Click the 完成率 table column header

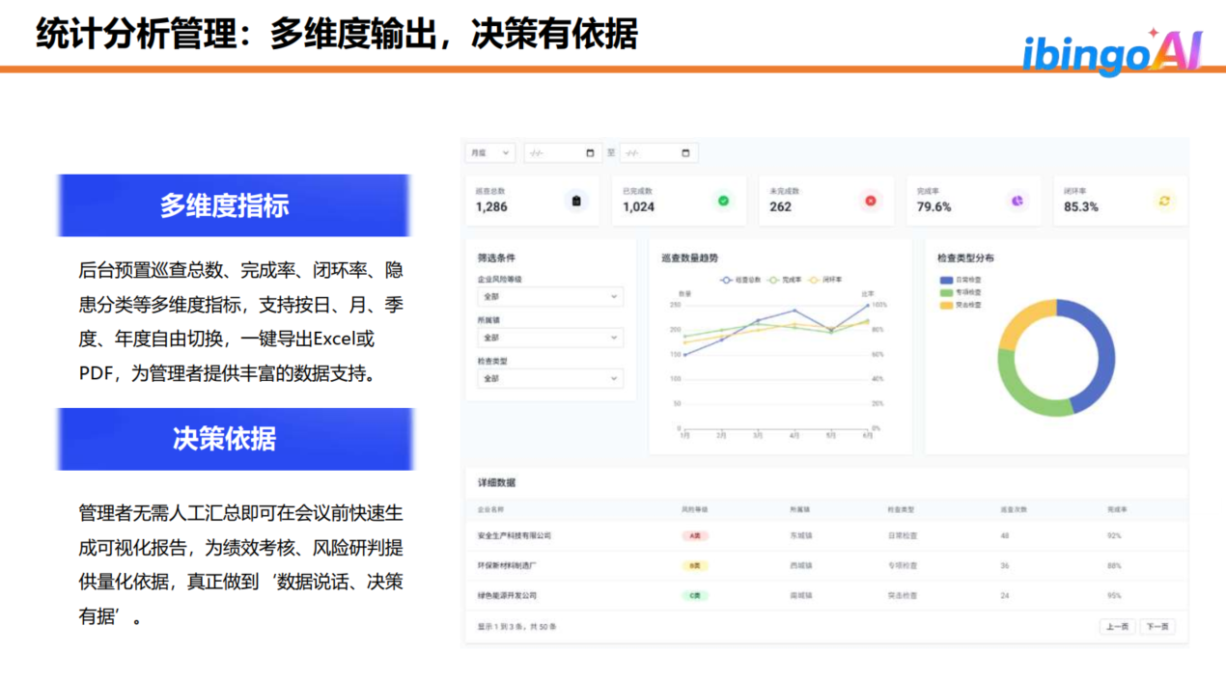coord(1118,508)
